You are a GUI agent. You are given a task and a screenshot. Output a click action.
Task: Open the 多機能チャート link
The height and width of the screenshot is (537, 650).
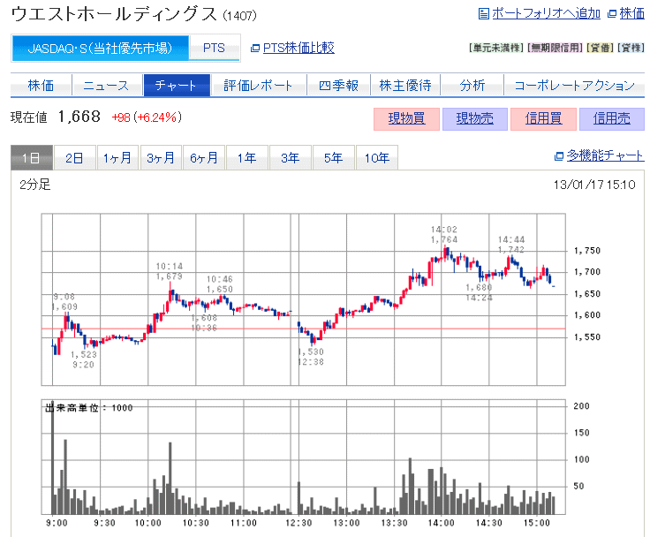pos(605,155)
